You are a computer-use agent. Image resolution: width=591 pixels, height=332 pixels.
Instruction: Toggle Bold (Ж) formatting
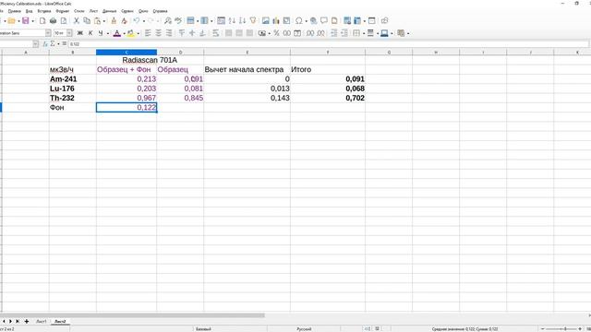[80, 33]
